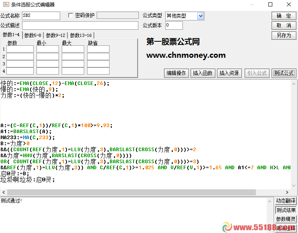Click the 测试通过! message text
This screenshot has height=233, width=298.
pos(11,201)
